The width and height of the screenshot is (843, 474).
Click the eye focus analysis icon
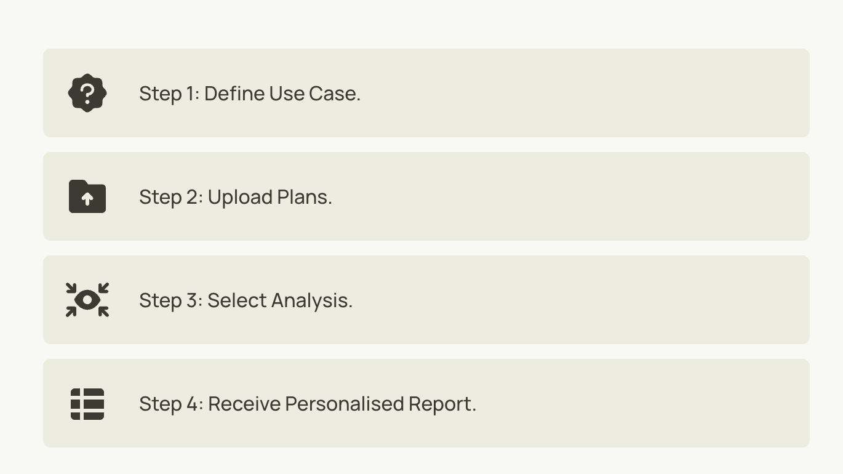tap(87, 300)
